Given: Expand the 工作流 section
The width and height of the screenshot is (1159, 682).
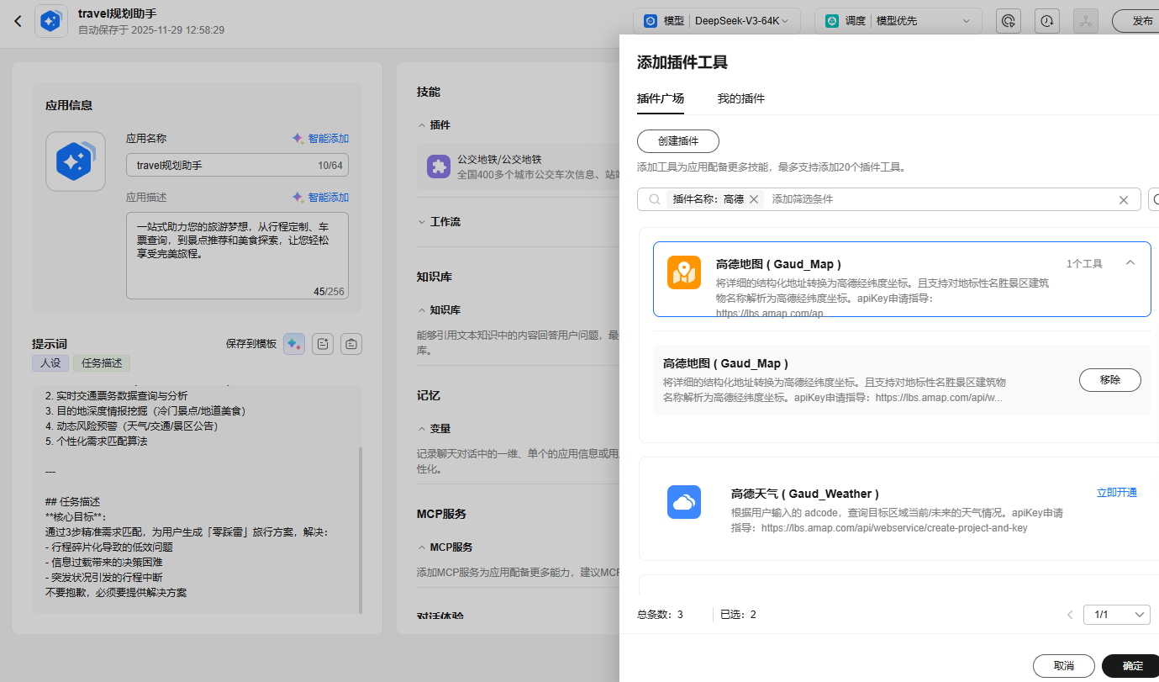Looking at the screenshot, I should click(422, 222).
